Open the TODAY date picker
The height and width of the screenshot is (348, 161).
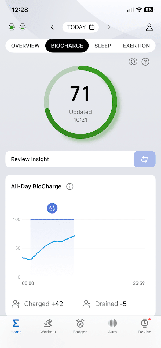[x=80, y=27]
